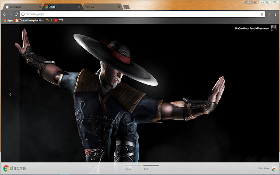Go back using the browser back arrow
The height and width of the screenshot is (175, 280).
[5, 14]
